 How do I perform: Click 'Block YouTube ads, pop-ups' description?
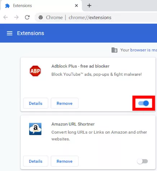tap(97, 74)
